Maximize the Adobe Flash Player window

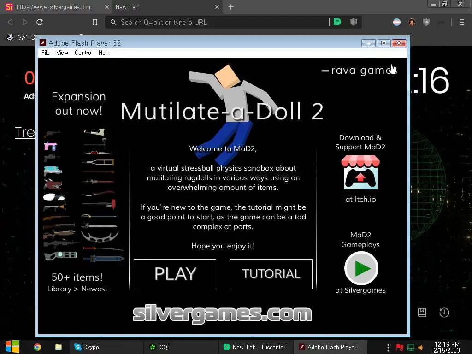coord(383,43)
